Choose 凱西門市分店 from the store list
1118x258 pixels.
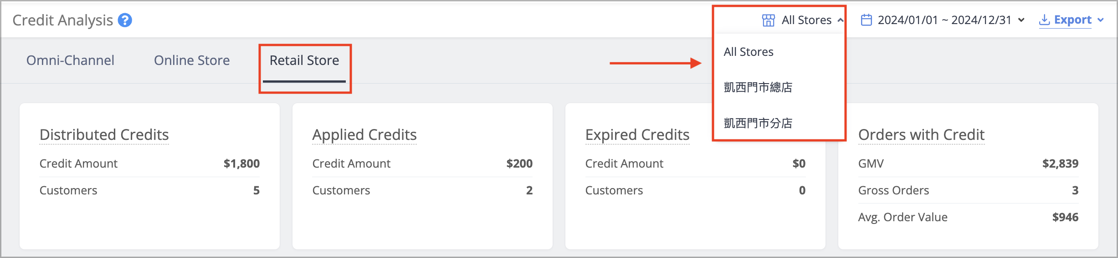pos(758,123)
